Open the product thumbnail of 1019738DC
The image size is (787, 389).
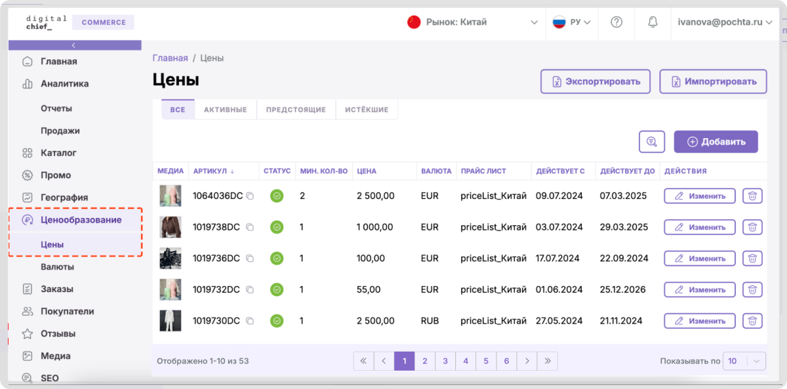coord(171,227)
